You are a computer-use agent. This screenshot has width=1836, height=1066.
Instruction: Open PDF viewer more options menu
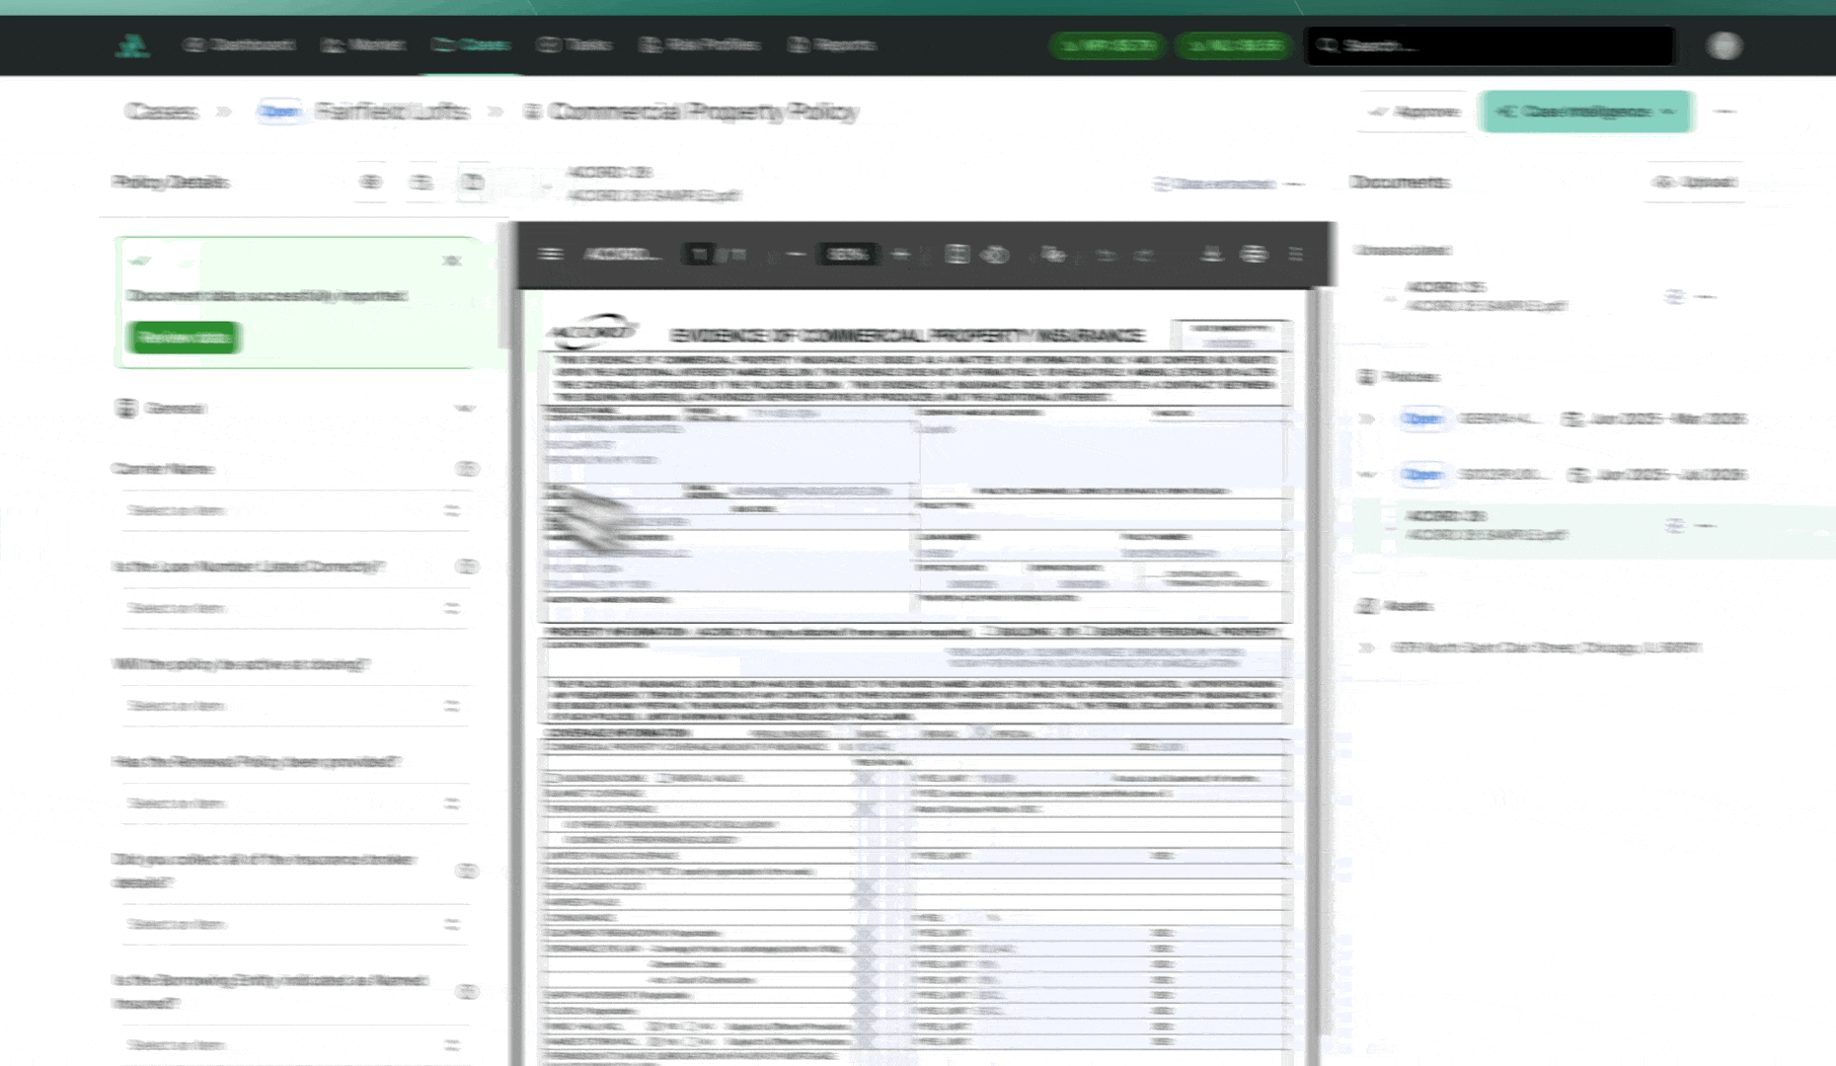(1296, 255)
